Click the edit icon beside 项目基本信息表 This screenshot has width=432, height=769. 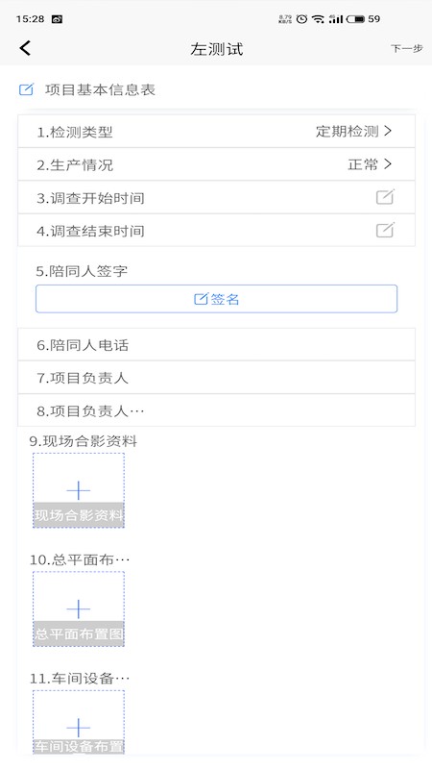27,89
